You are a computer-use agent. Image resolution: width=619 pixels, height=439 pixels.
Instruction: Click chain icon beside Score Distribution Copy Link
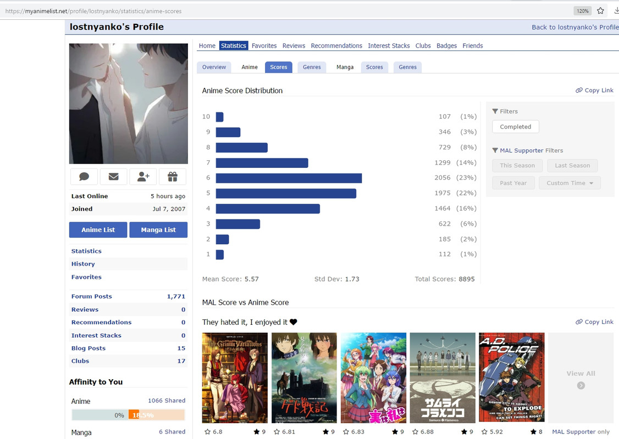tap(579, 90)
